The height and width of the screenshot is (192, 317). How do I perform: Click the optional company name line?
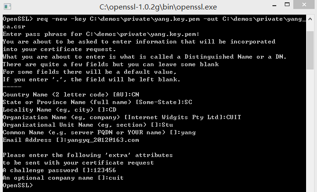[x=63, y=178]
